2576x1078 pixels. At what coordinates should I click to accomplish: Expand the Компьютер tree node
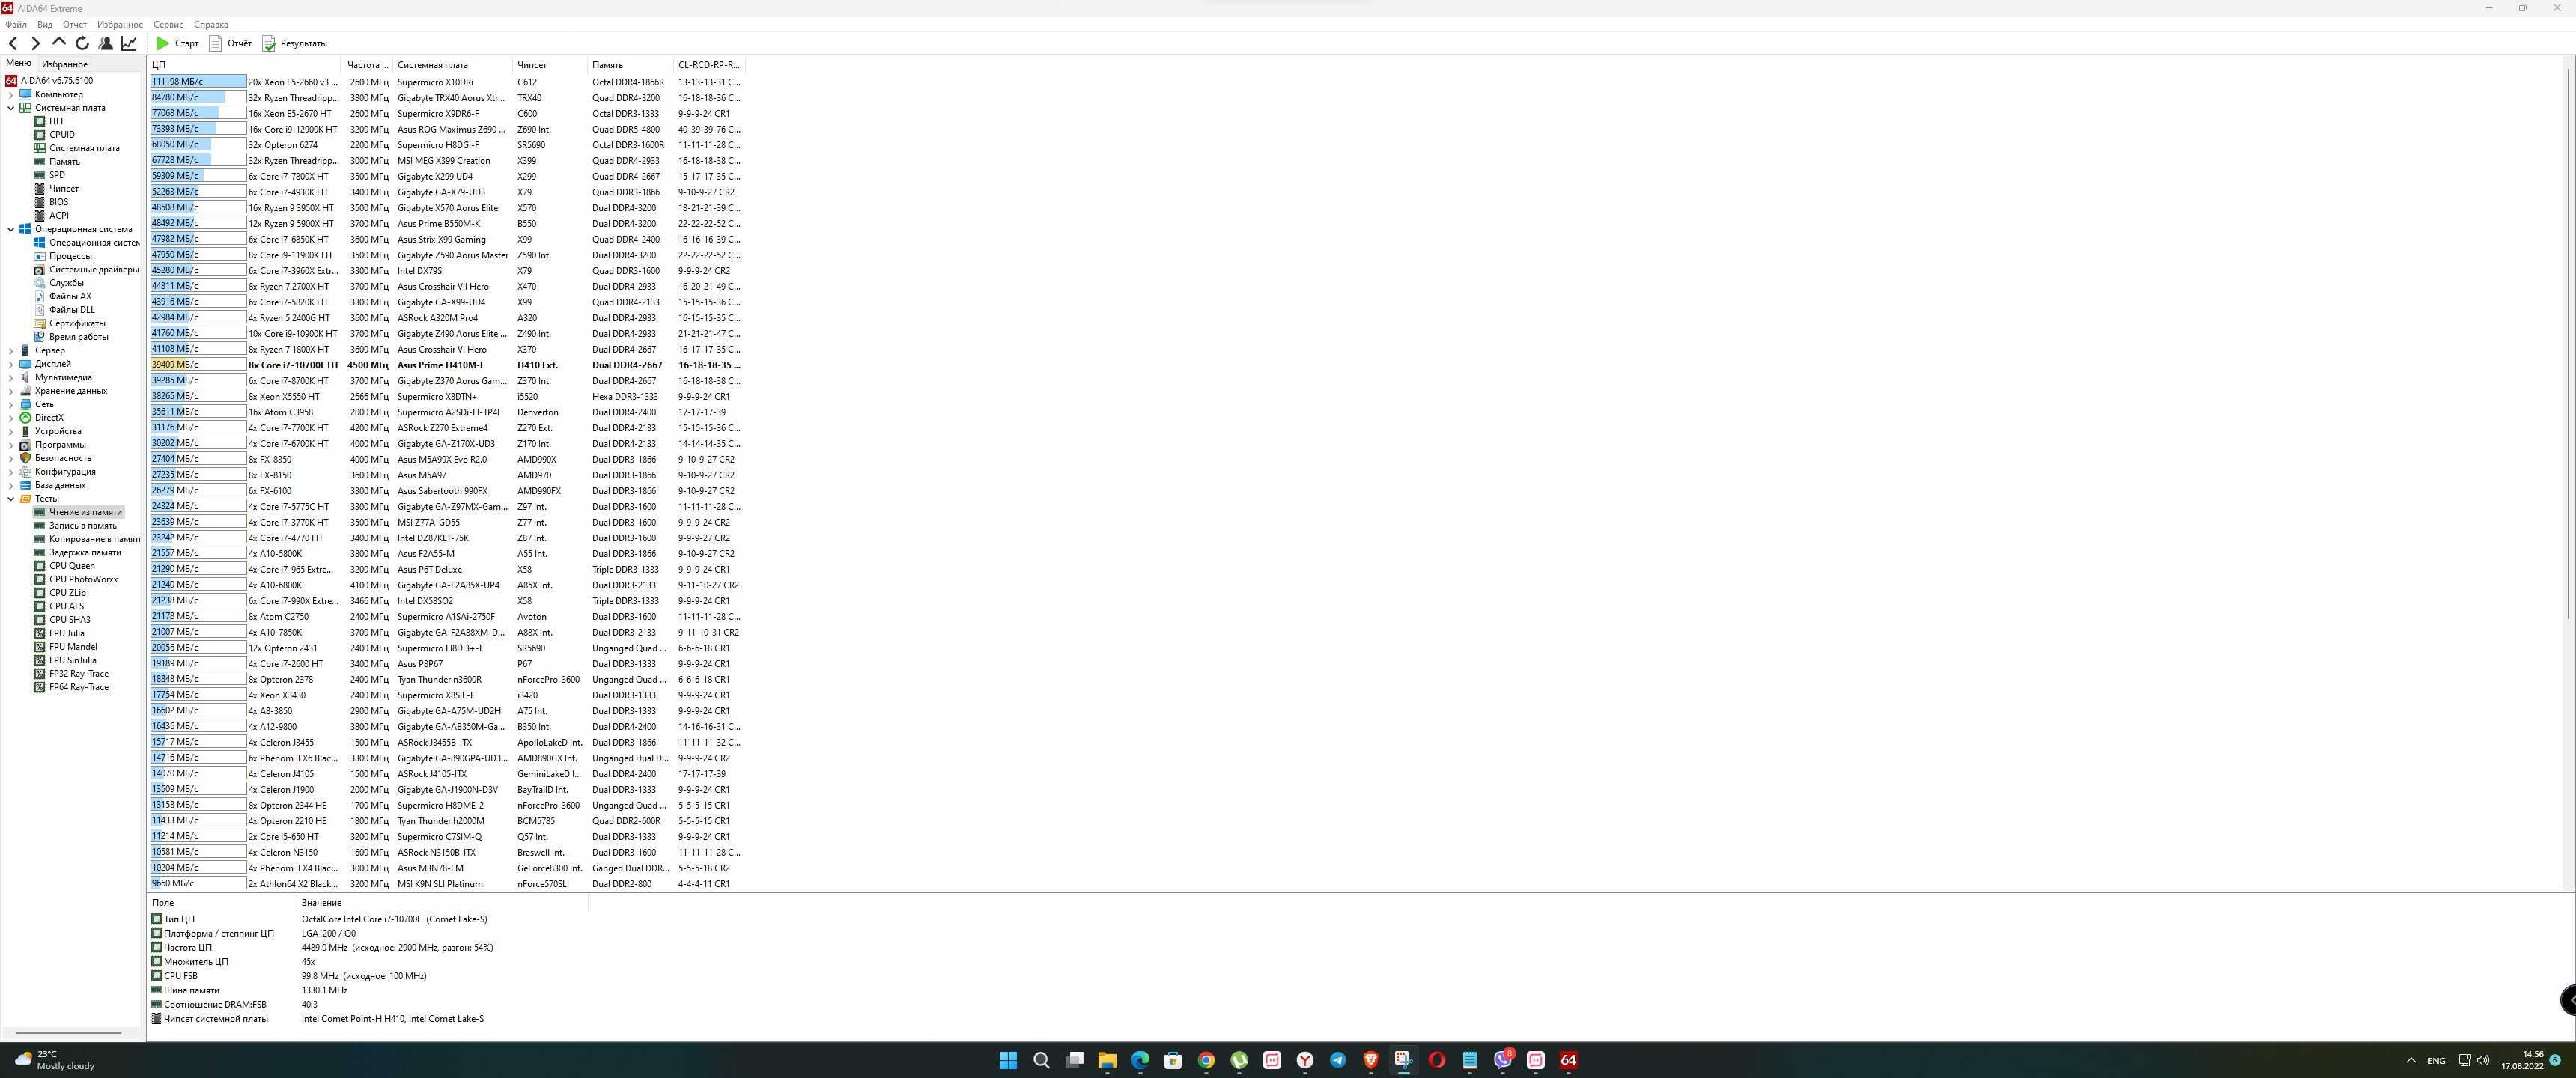point(11,94)
